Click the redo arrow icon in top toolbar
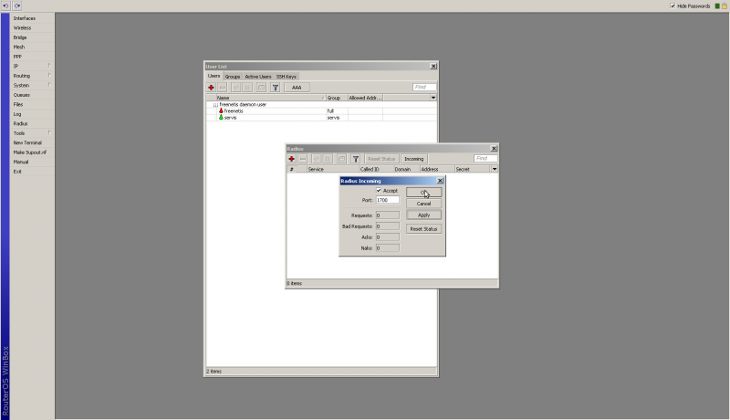Viewport: 730px width, 420px height. click(x=16, y=5)
